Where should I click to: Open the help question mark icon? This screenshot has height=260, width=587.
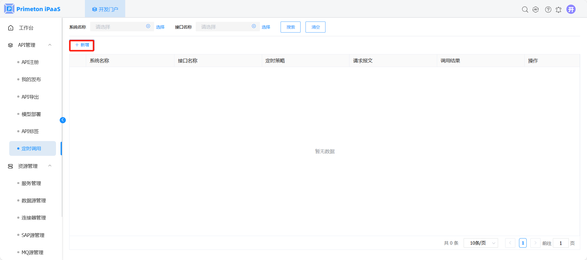click(x=548, y=10)
